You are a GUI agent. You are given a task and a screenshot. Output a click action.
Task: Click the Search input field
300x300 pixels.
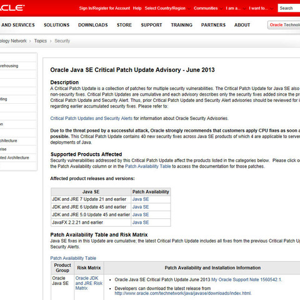pos(289,8)
